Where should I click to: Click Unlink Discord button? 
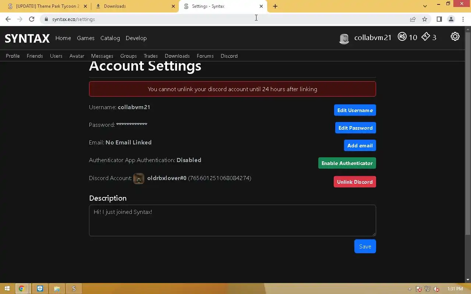[355, 182]
